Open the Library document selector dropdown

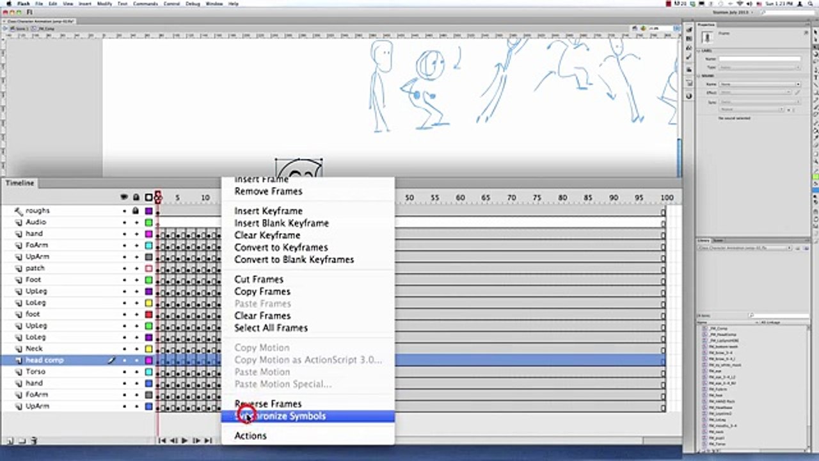745,247
